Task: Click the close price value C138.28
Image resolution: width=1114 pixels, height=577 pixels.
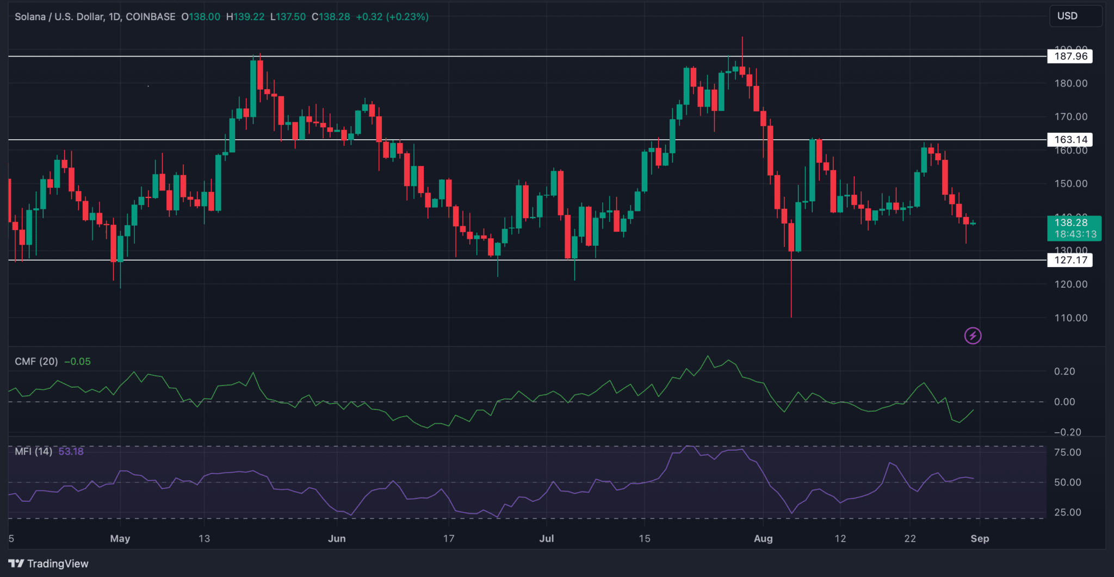Action: point(331,17)
